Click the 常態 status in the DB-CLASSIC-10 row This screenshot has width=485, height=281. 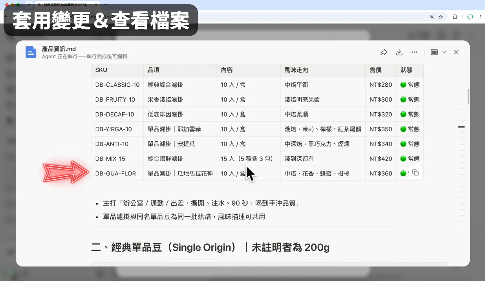[410, 85]
